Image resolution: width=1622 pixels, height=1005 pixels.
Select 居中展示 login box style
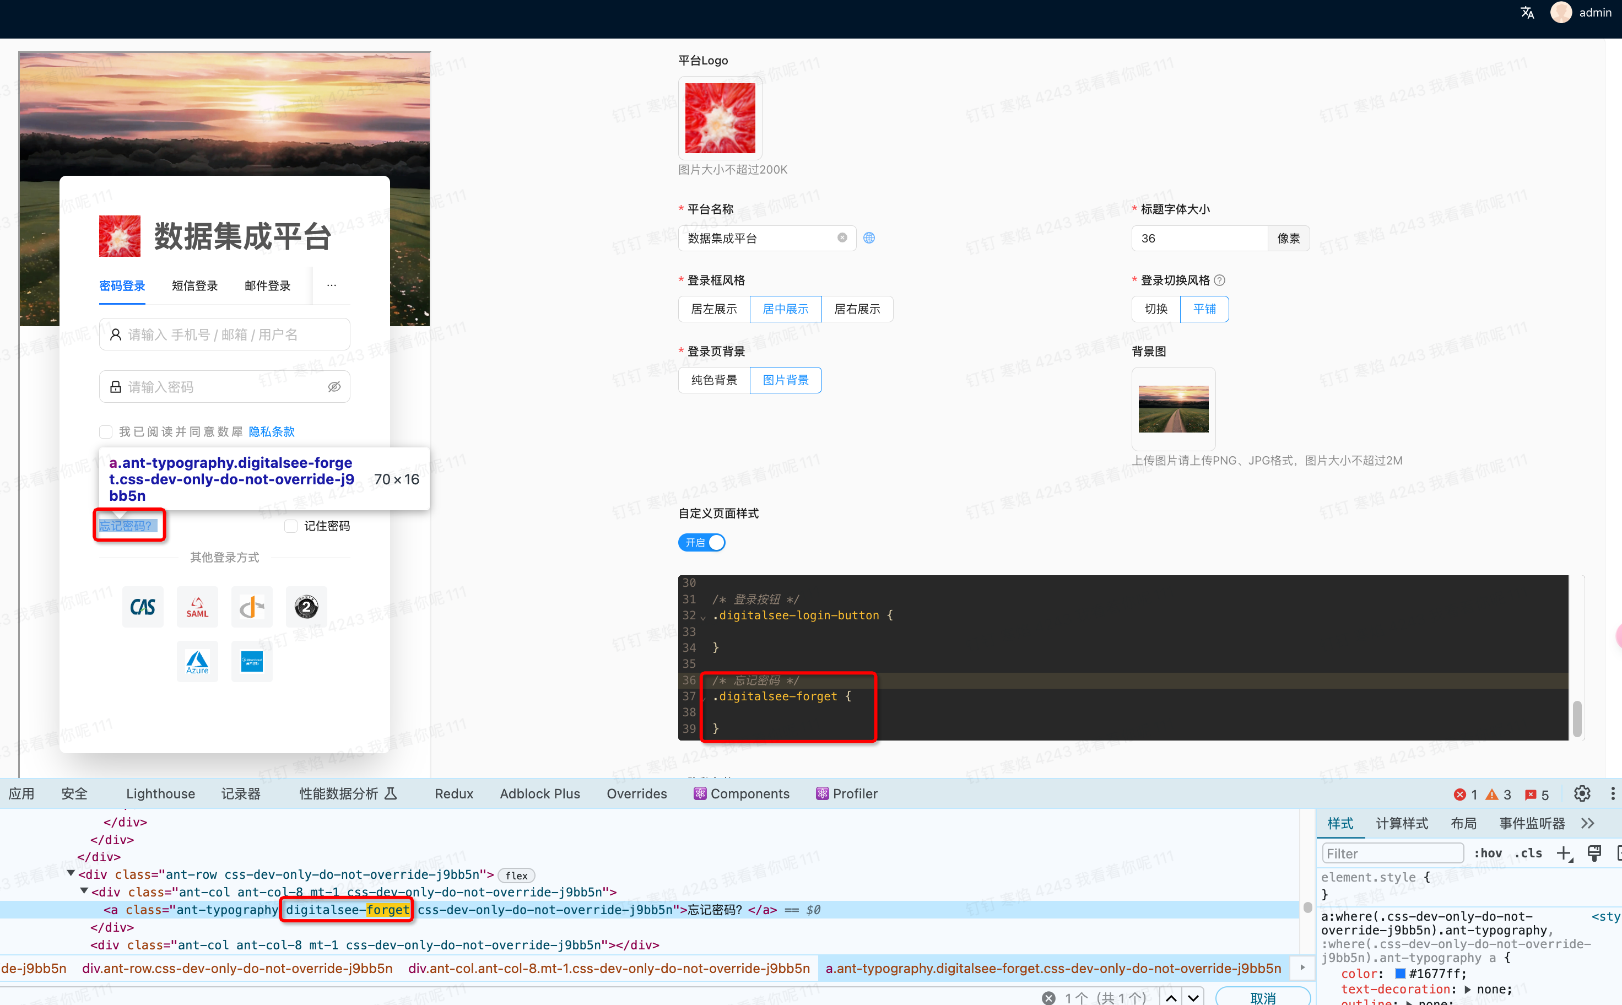pos(786,309)
